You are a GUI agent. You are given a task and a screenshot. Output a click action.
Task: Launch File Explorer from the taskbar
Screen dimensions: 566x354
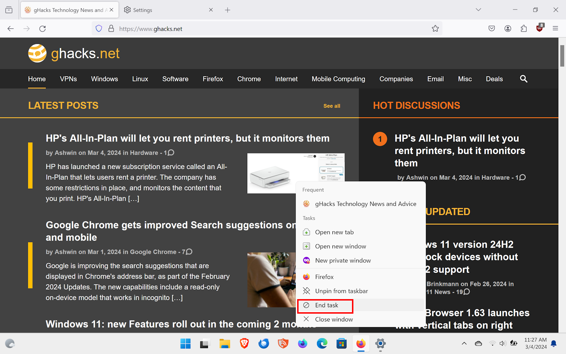(x=225, y=343)
